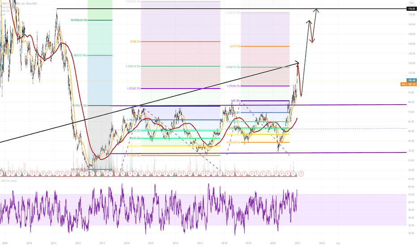417x246 pixels.
Task: Click the 2013 label on time axis
Action: pyautogui.click(x=102, y=243)
